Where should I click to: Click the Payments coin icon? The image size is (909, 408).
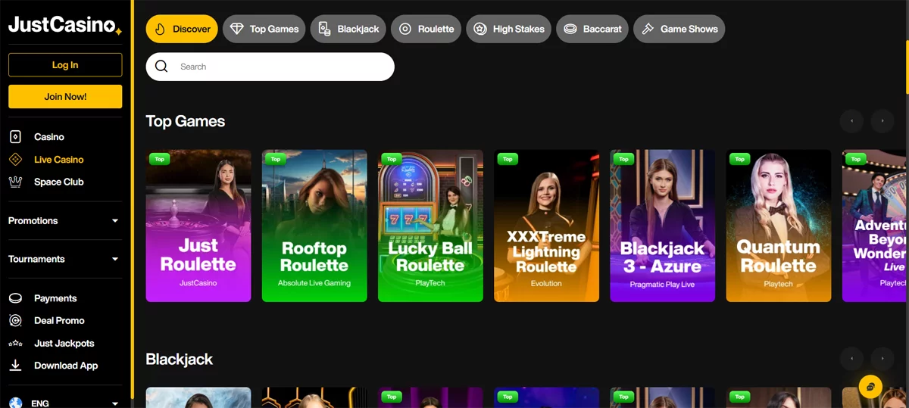point(15,298)
